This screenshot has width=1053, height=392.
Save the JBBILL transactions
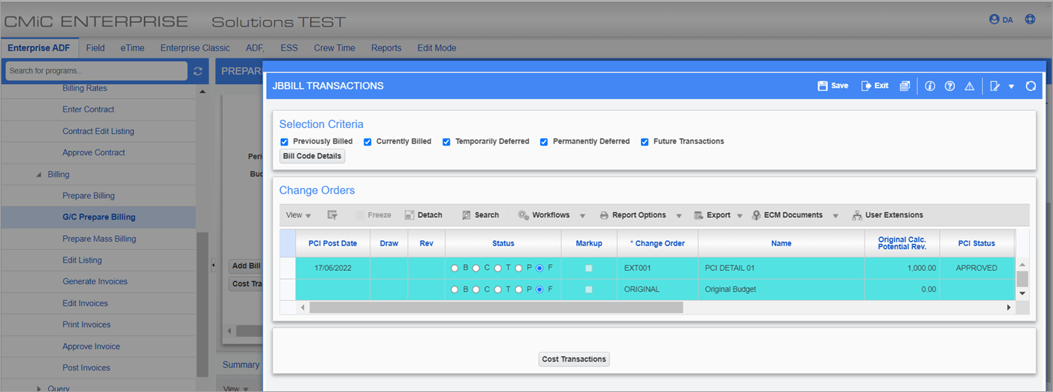[x=832, y=86]
